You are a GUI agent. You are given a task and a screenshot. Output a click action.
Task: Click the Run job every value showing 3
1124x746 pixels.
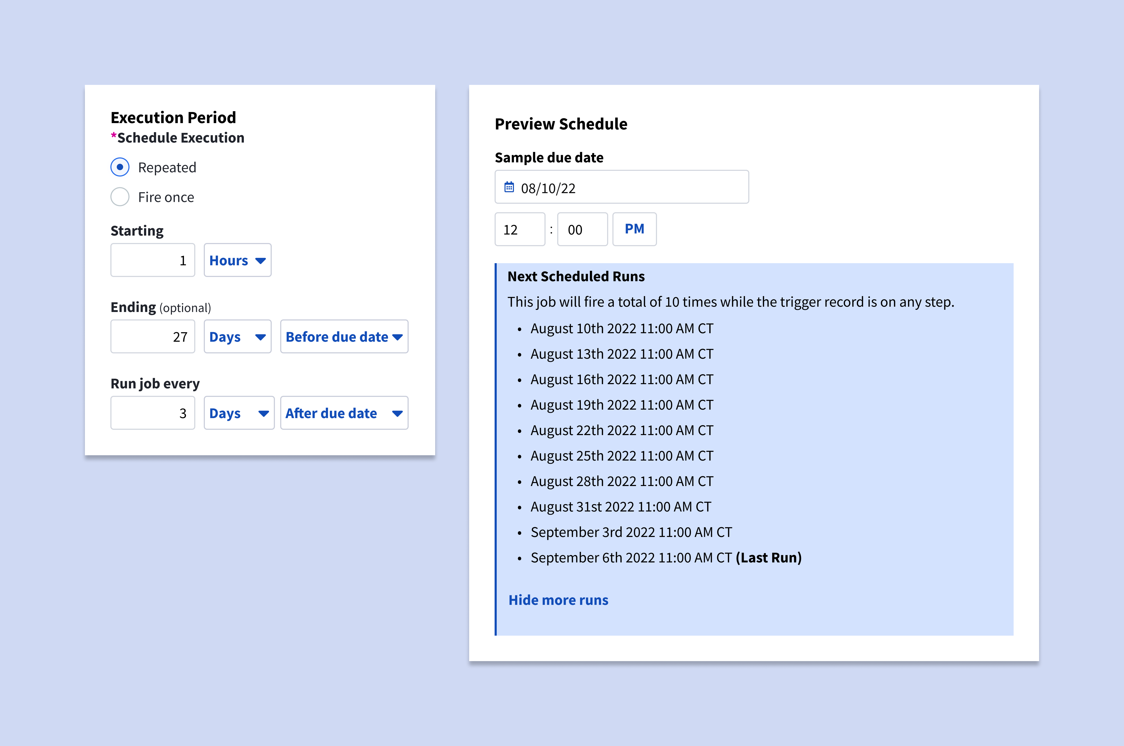pos(152,413)
